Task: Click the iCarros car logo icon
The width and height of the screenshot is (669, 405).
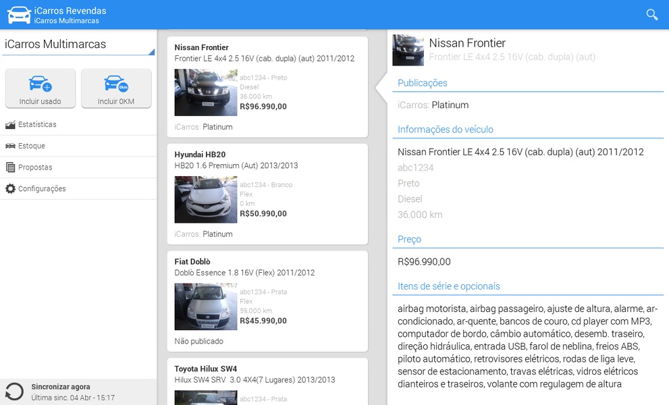Action: 19,15
